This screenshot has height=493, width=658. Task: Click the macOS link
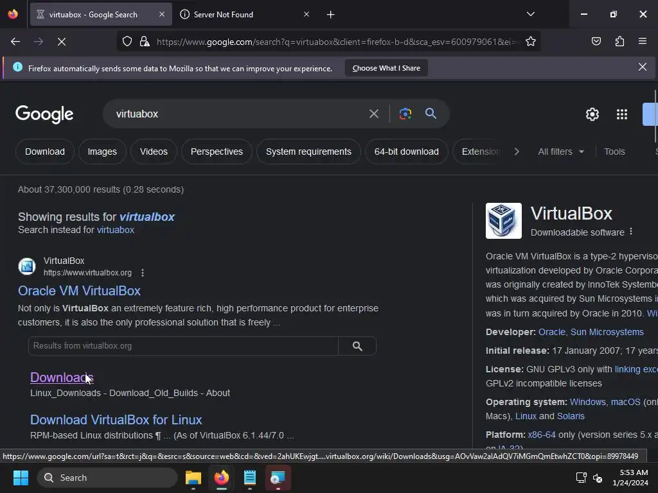[625, 402]
